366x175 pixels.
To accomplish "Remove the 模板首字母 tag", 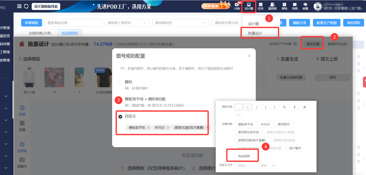I will click(148, 128).
